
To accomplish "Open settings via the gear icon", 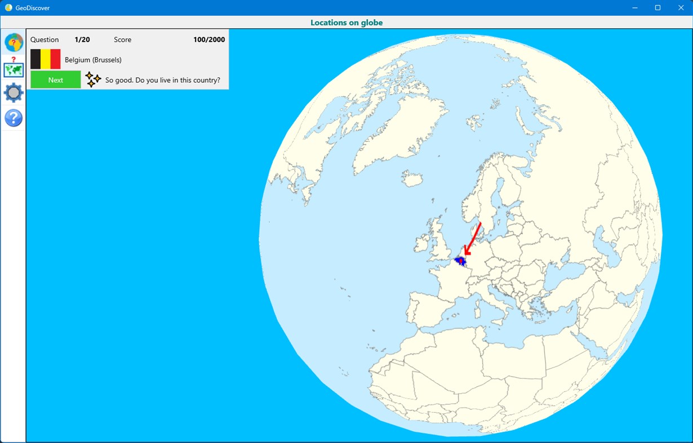I will 13,92.
